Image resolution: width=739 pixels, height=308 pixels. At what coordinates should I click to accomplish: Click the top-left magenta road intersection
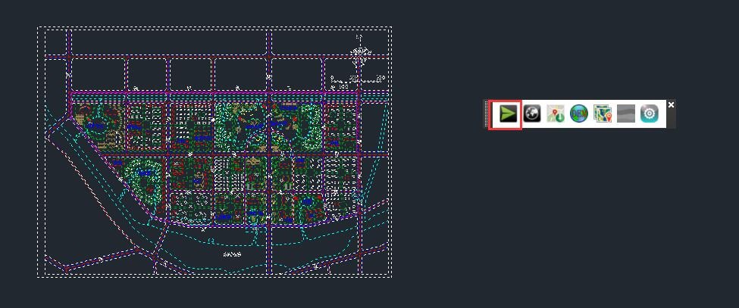69,56
